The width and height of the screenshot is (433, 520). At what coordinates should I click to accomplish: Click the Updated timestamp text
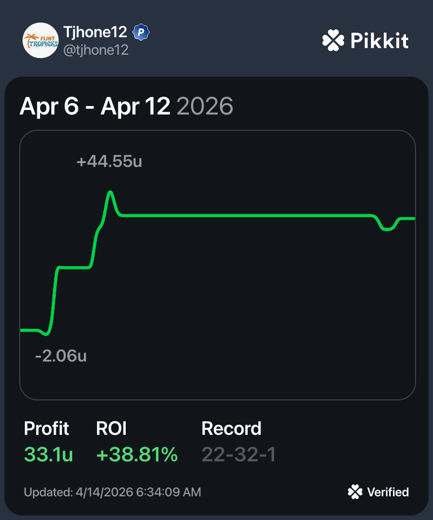[112, 492]
